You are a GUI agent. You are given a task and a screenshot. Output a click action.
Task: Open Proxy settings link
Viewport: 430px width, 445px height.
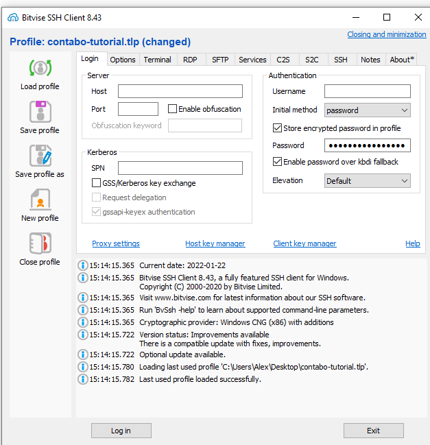click(116, 243)
